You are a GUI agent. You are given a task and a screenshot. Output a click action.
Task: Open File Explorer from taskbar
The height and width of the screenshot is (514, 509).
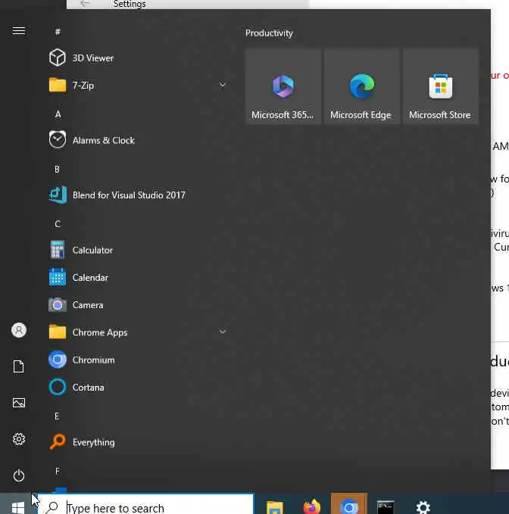pyautogui.click(x=274, y=507)
